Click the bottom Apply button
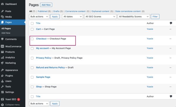The height and width of the screenshot is (107, 176). [x=55, y=104]
